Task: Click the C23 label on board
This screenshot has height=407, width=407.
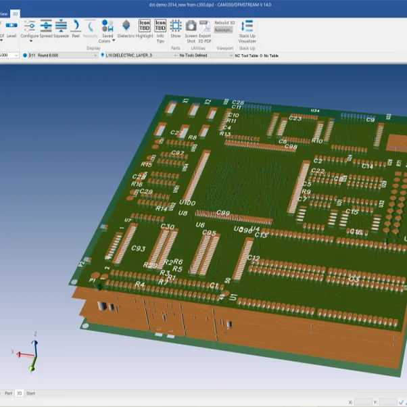Action: [295, 118]
